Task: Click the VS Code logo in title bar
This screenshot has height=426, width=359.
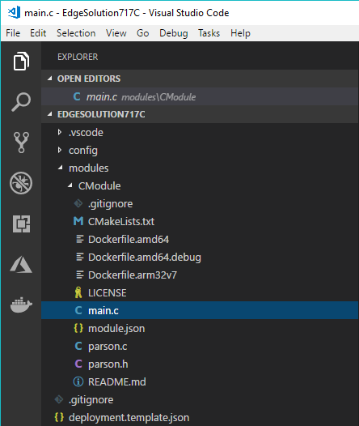Action: [14, 12]
